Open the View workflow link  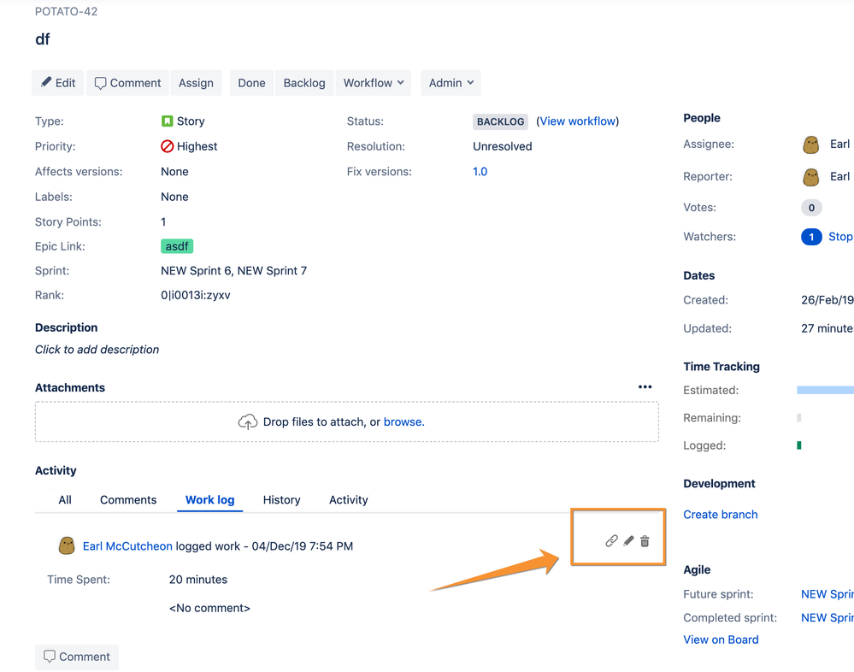578,121
